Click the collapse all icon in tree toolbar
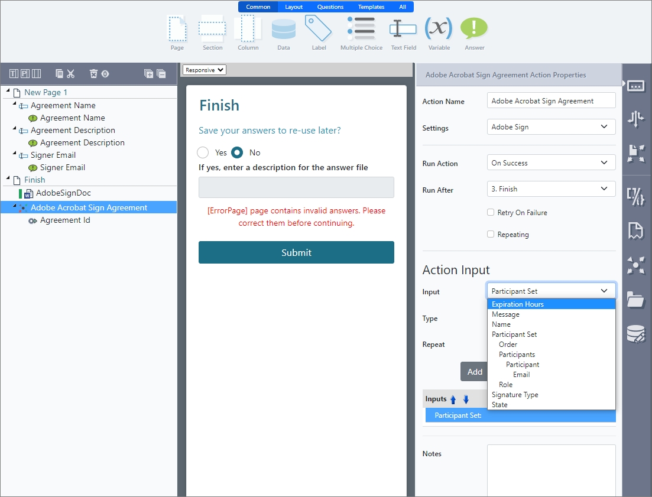Viewport: 652px width, 497px height. [161, 73]
